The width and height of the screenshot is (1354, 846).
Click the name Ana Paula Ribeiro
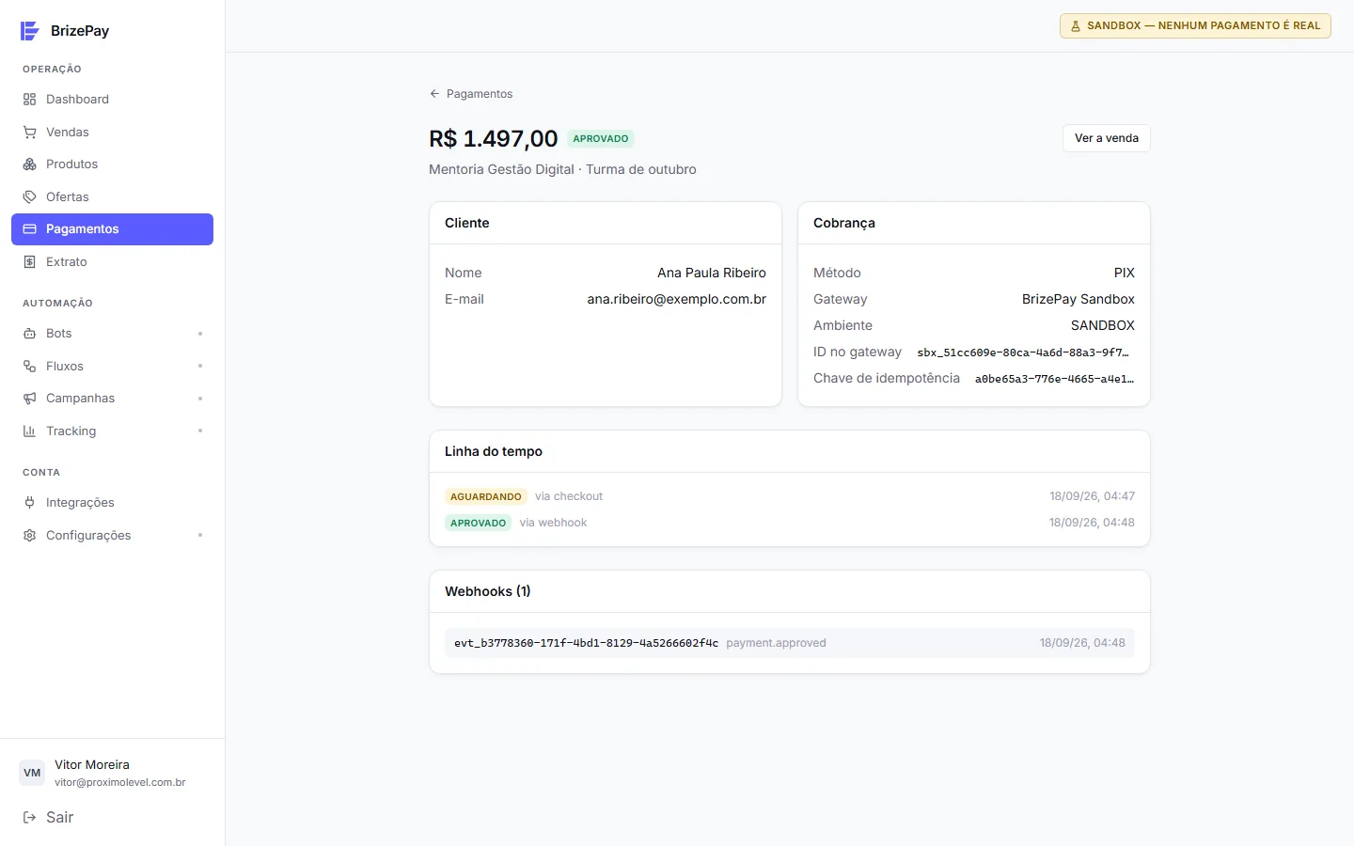[712, 273]
